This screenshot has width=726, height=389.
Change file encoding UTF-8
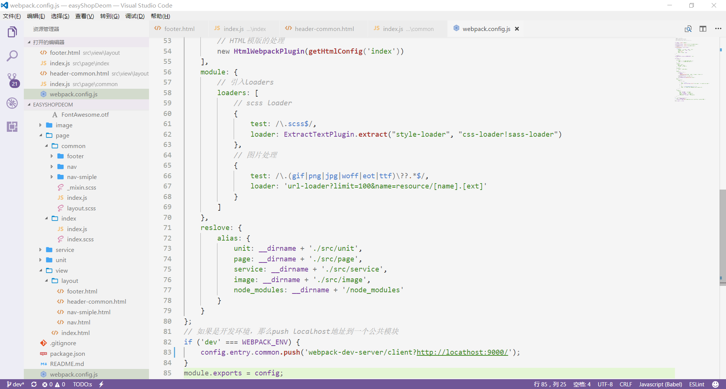click(x=605, y=384)
